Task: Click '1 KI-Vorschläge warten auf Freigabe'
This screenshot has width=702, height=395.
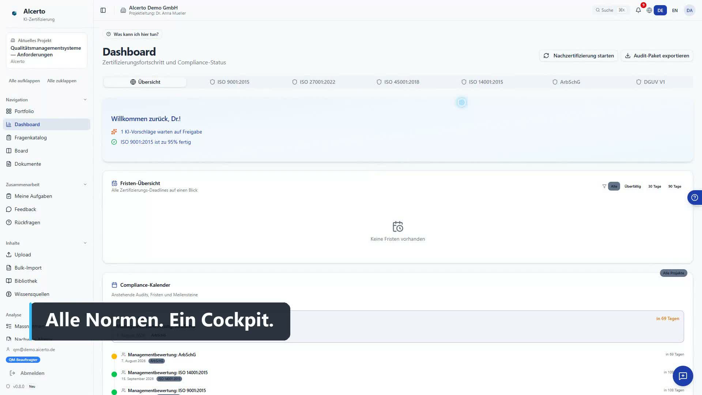Action: point(161,132)
